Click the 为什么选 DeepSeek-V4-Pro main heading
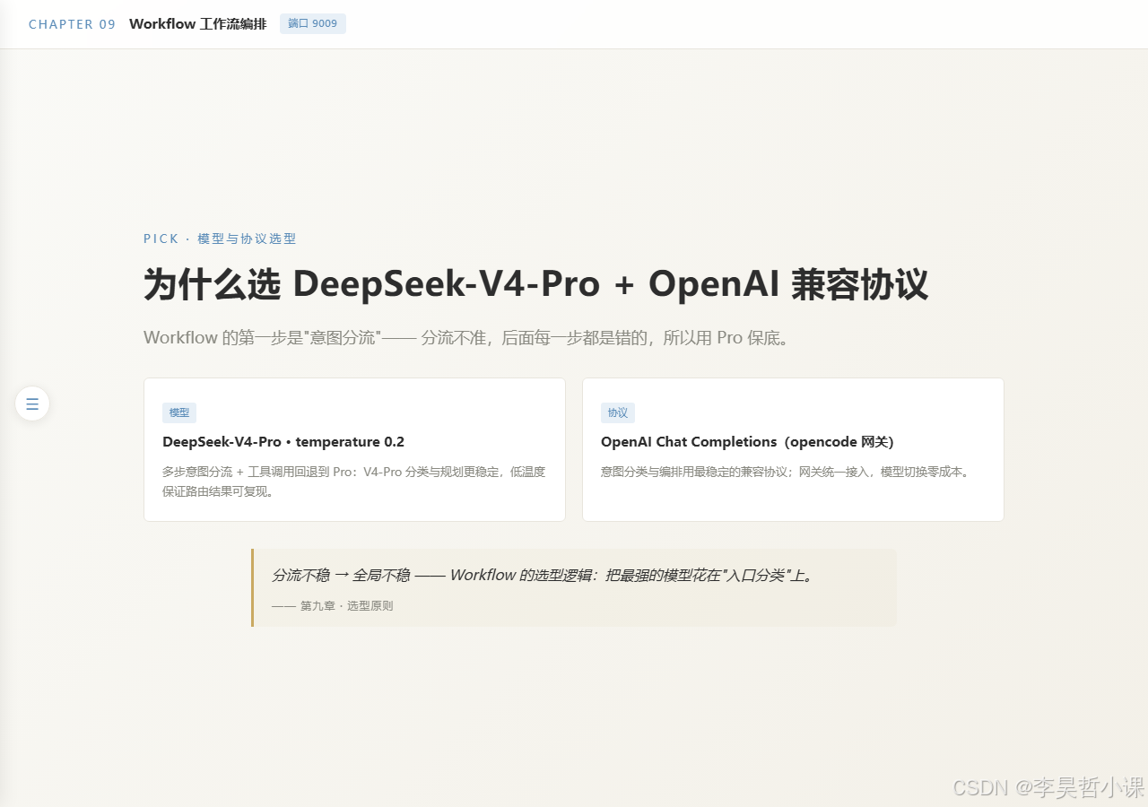This screenshot has width=1148, height=807. (535, 284)
